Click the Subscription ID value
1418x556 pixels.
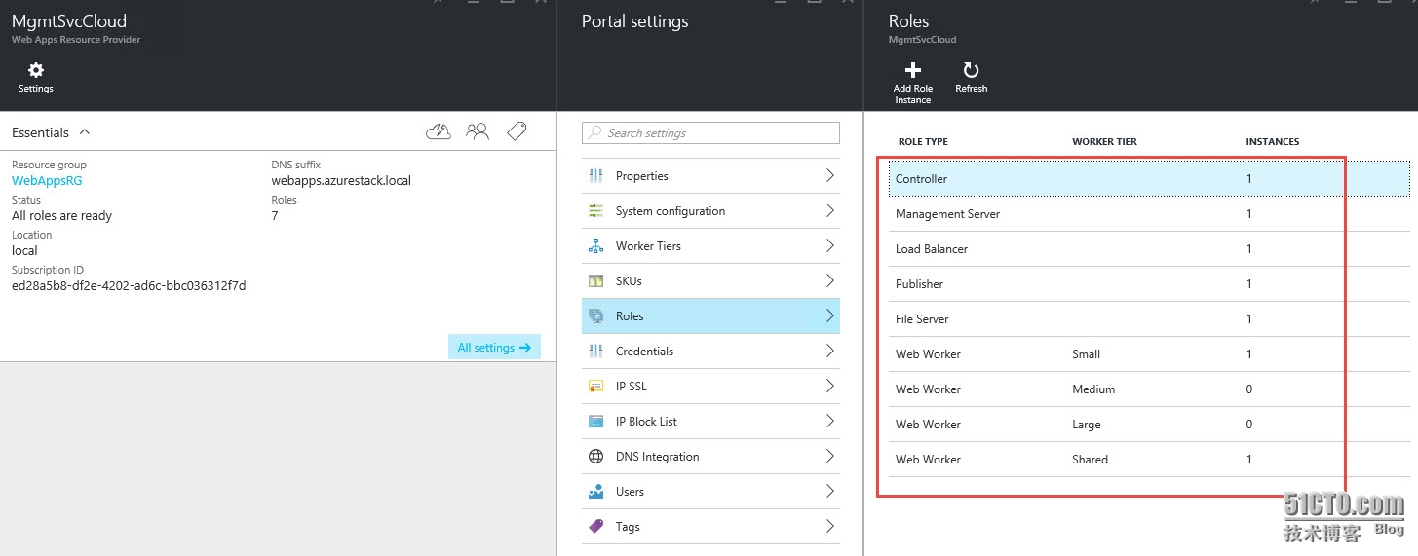(129, 286)
